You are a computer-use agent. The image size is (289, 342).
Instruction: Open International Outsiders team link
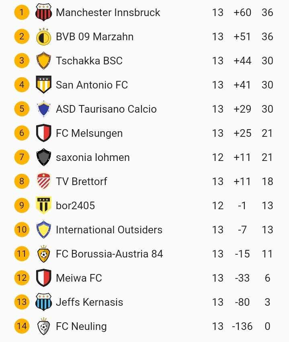tap(109, 230)
